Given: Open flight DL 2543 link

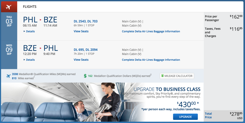Looking at the screenshot, I should [x=80, y=21].
